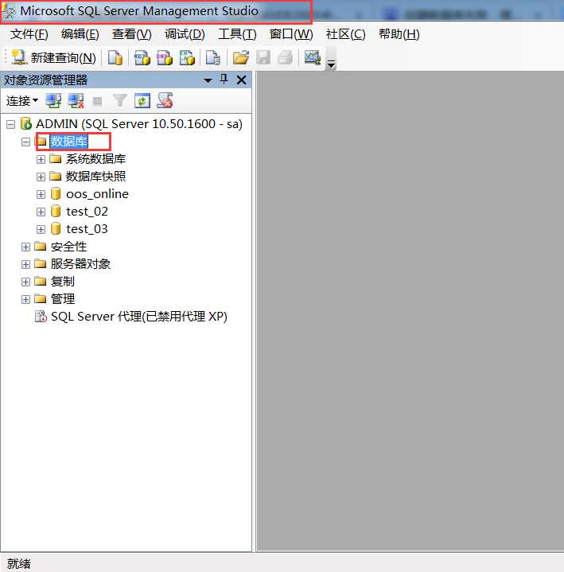Click the 系统数据库 folder icon
The image size is (564, 572).
(x=56, y=158)
